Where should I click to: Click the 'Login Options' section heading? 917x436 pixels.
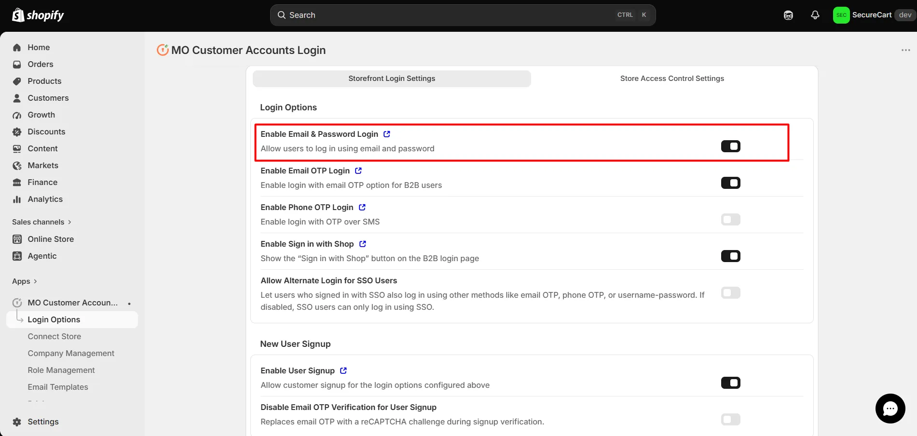[288, 107]
